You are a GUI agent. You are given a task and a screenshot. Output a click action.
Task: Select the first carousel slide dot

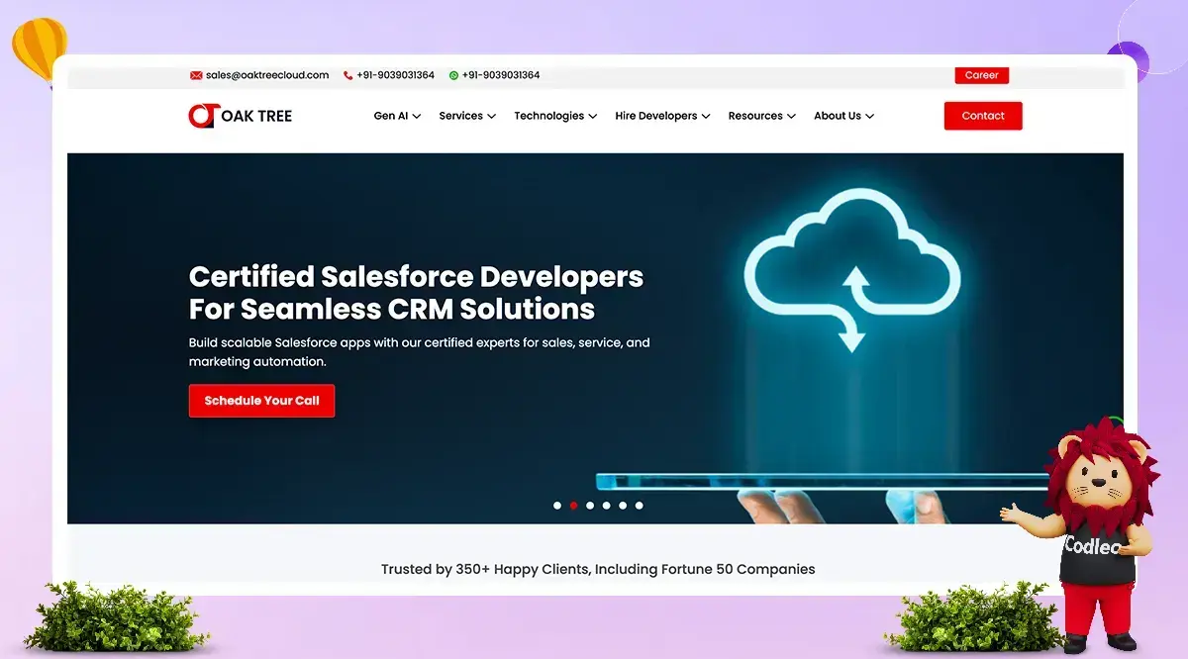point(557,506)
